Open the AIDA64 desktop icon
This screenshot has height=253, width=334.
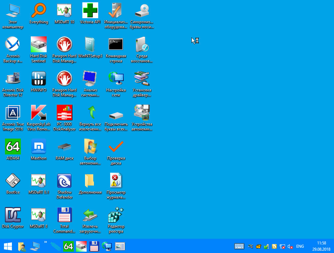(13, 147)
